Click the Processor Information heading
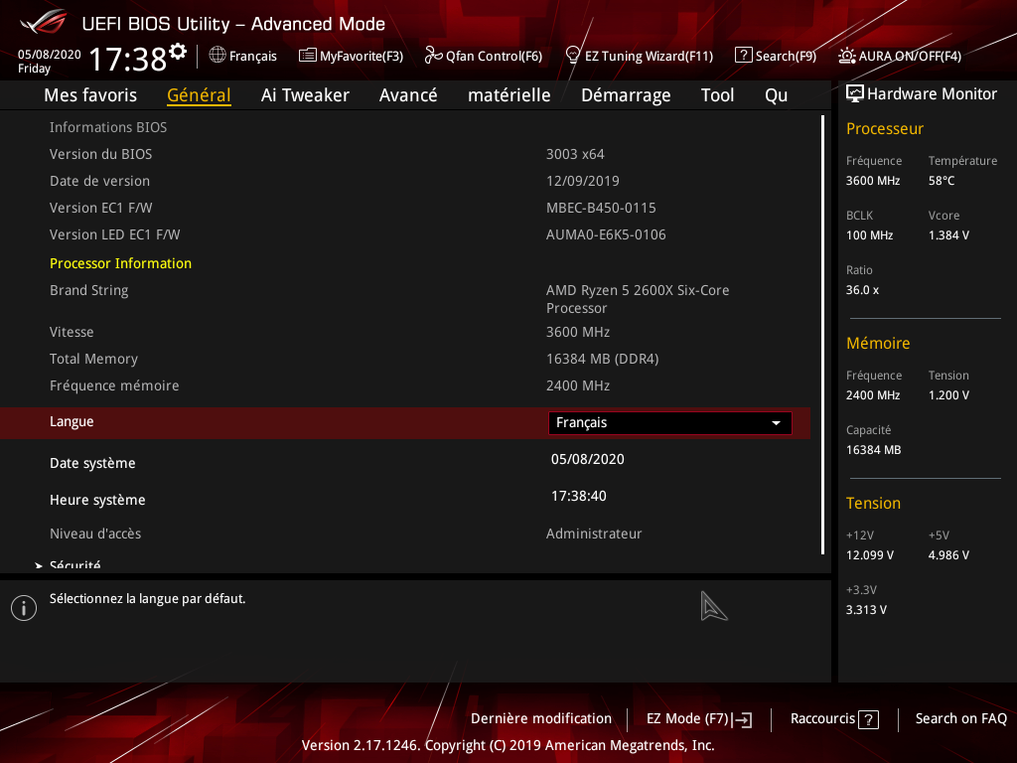The width and height of the screenshot is (1017, 763). [120, 263]
